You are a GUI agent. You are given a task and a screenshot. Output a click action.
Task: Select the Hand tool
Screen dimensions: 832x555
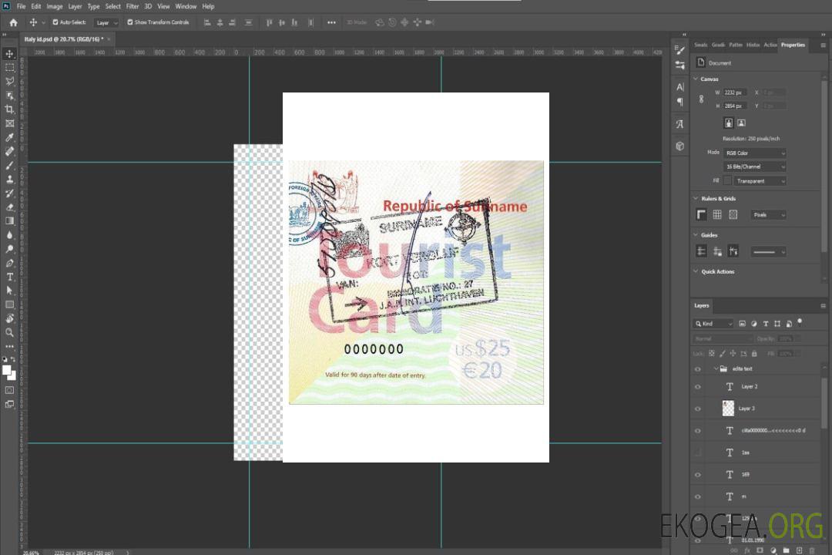click(9, 318)
